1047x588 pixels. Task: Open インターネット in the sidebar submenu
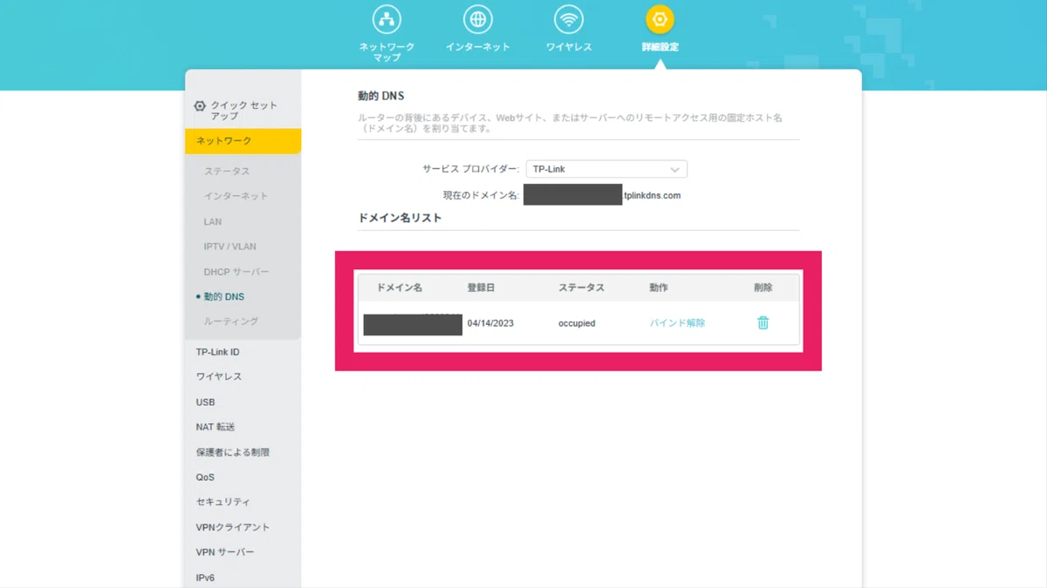click(x=236, y=197)
